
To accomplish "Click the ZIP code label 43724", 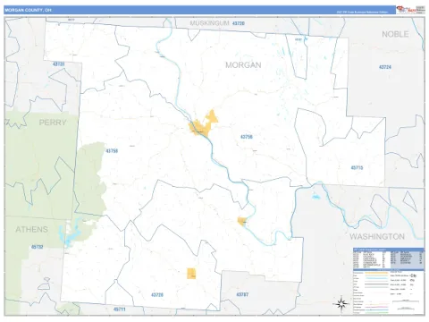I will click(x=385, y=67).
